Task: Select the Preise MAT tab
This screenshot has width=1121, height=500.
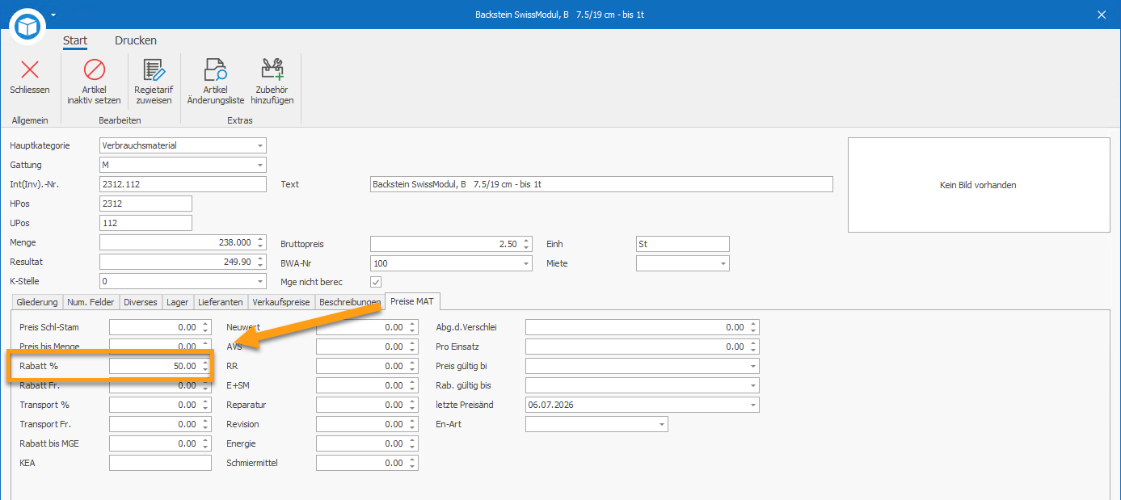Action: point(412,301)
